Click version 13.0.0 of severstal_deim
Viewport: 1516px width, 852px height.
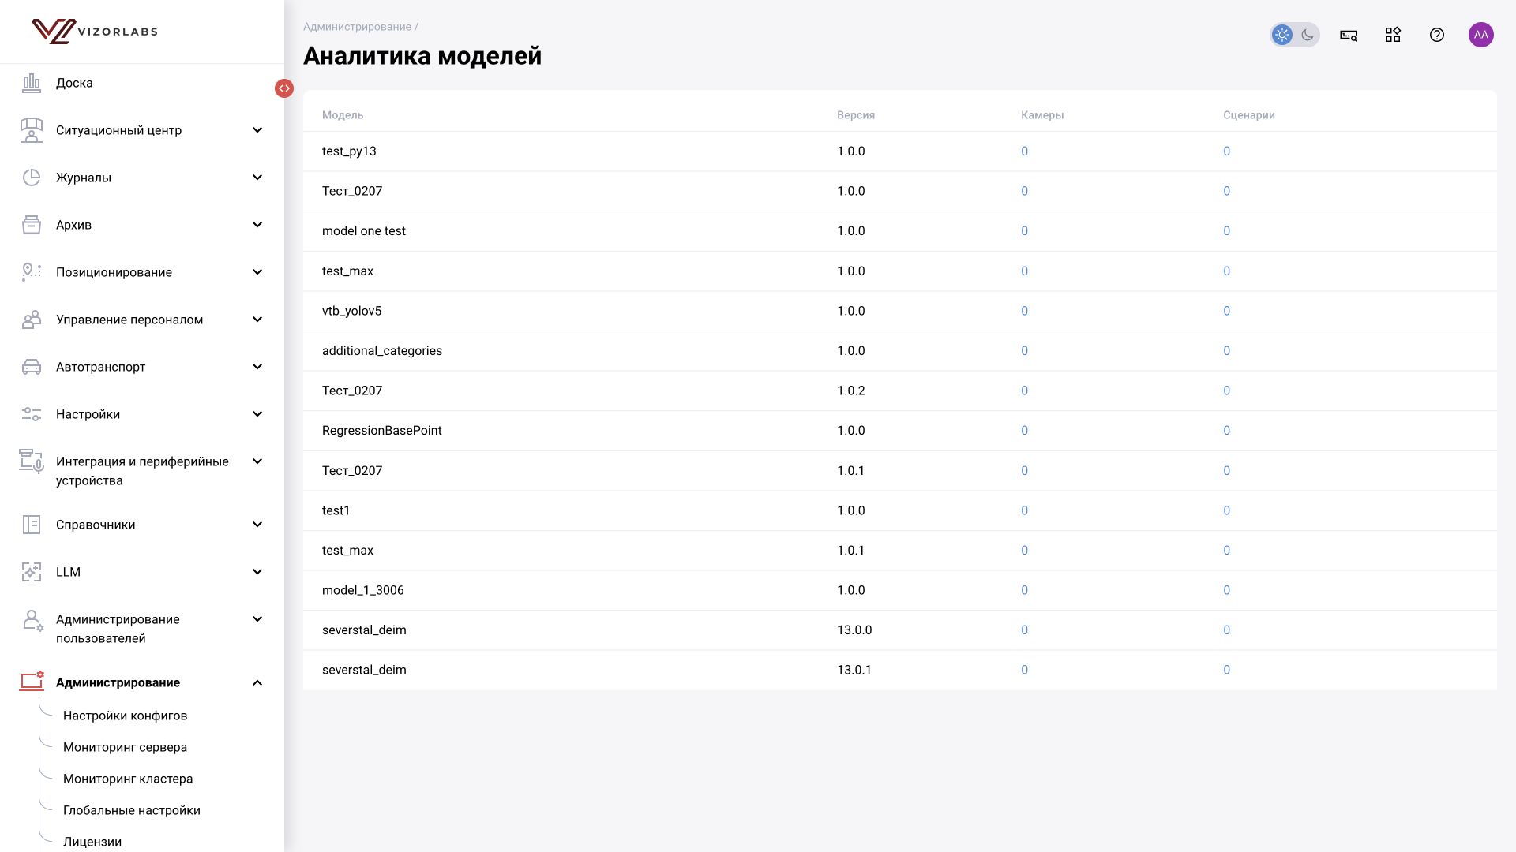(x=854, y=630)
